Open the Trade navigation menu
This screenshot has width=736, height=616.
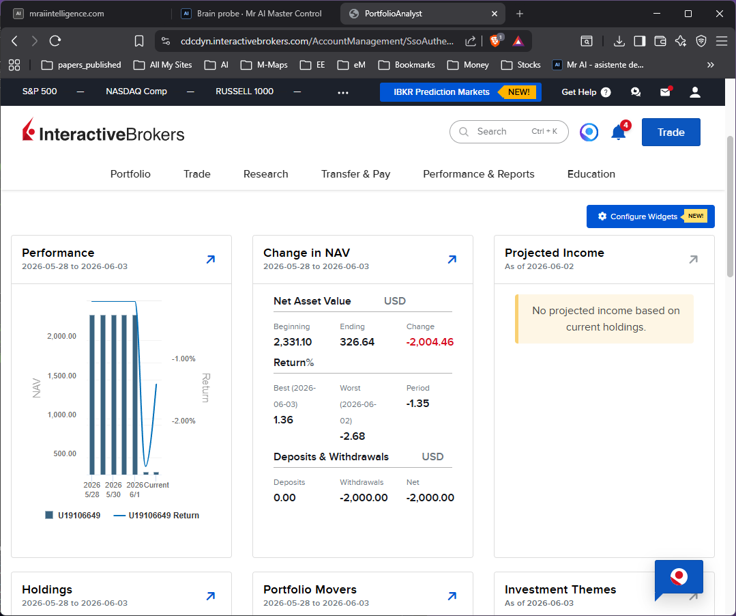tap(197, 174)
